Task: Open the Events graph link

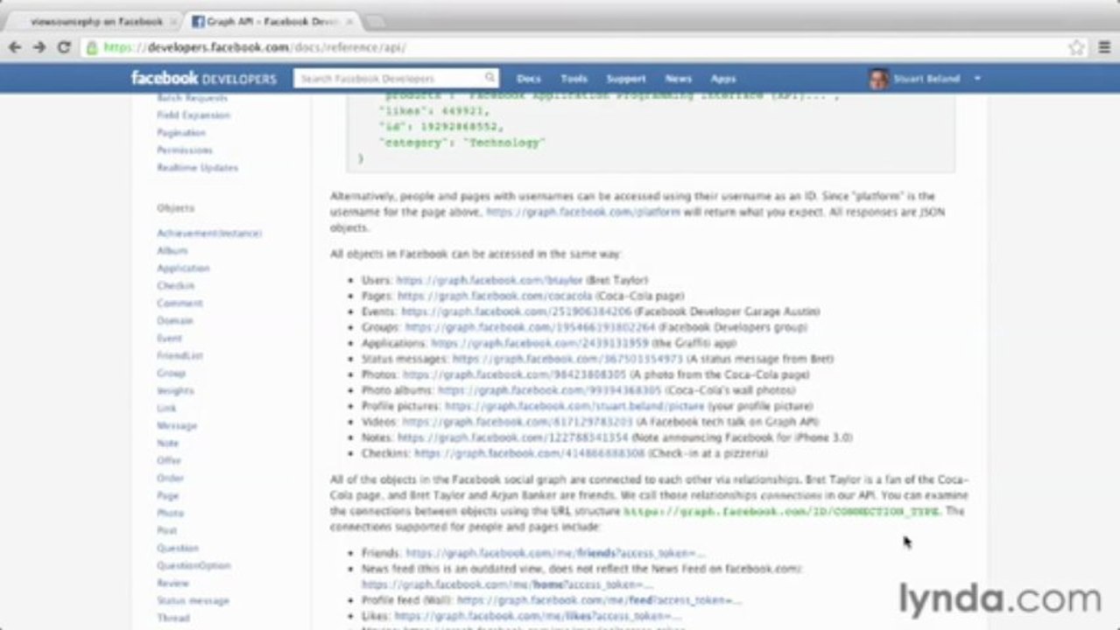Action: pos(516,311)
